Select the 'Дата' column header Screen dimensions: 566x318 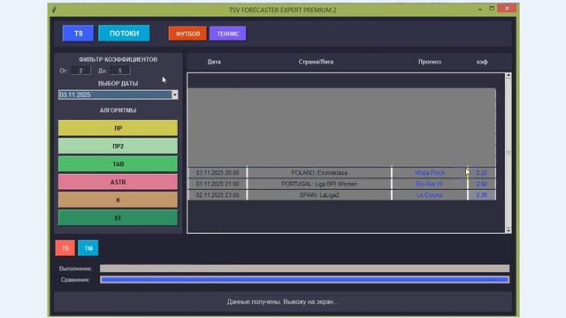(x=214, y=62)
